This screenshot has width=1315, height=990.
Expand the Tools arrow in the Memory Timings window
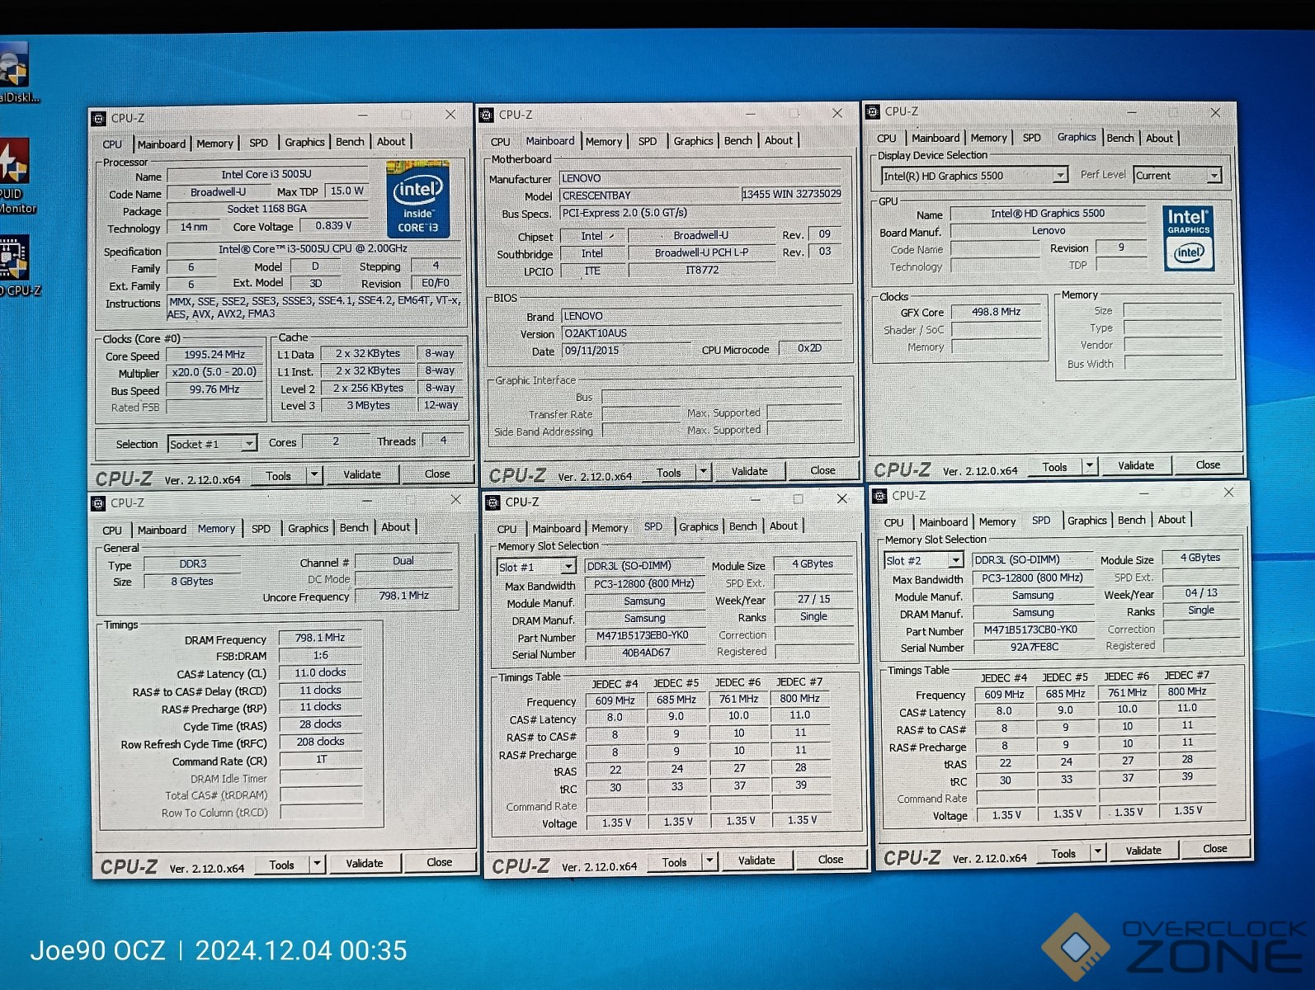pyautogui.click(x=318, y=864)
